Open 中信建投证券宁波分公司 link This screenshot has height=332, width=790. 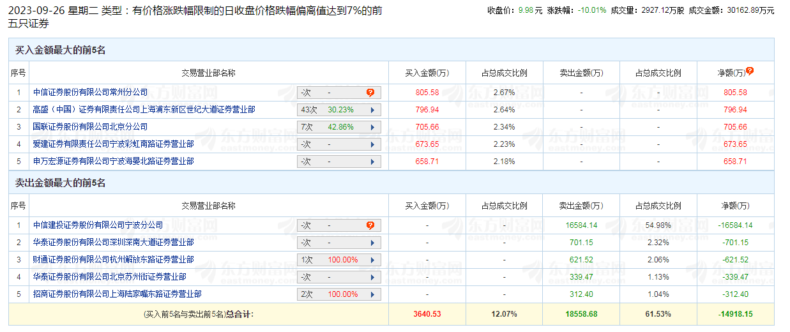click(x=98, y=225)
